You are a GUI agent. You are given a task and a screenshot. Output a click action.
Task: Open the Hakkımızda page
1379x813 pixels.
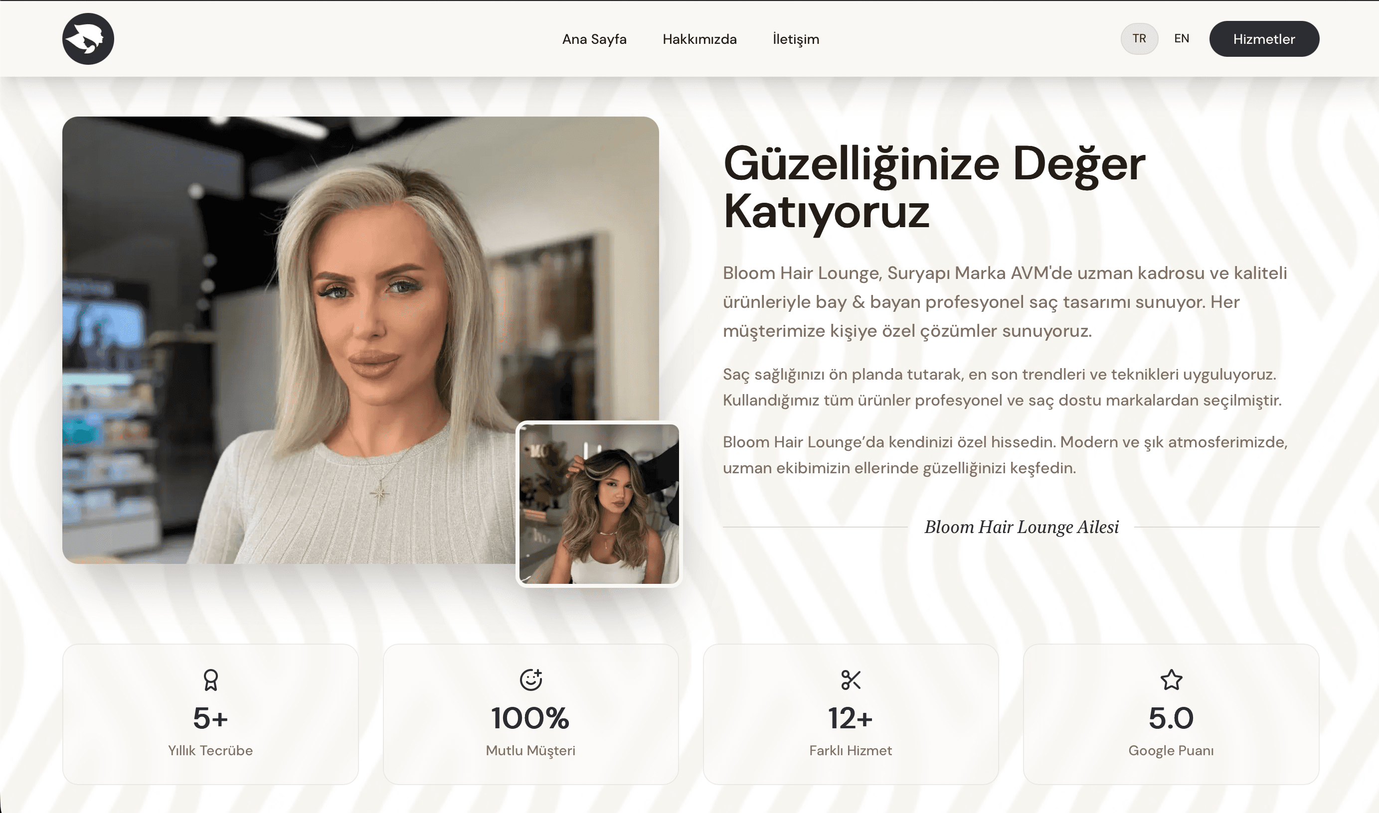(700, 39)
